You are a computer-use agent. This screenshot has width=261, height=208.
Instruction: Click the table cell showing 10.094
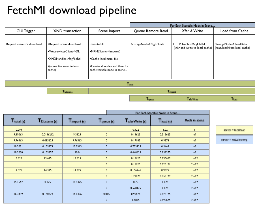[18, 130]
